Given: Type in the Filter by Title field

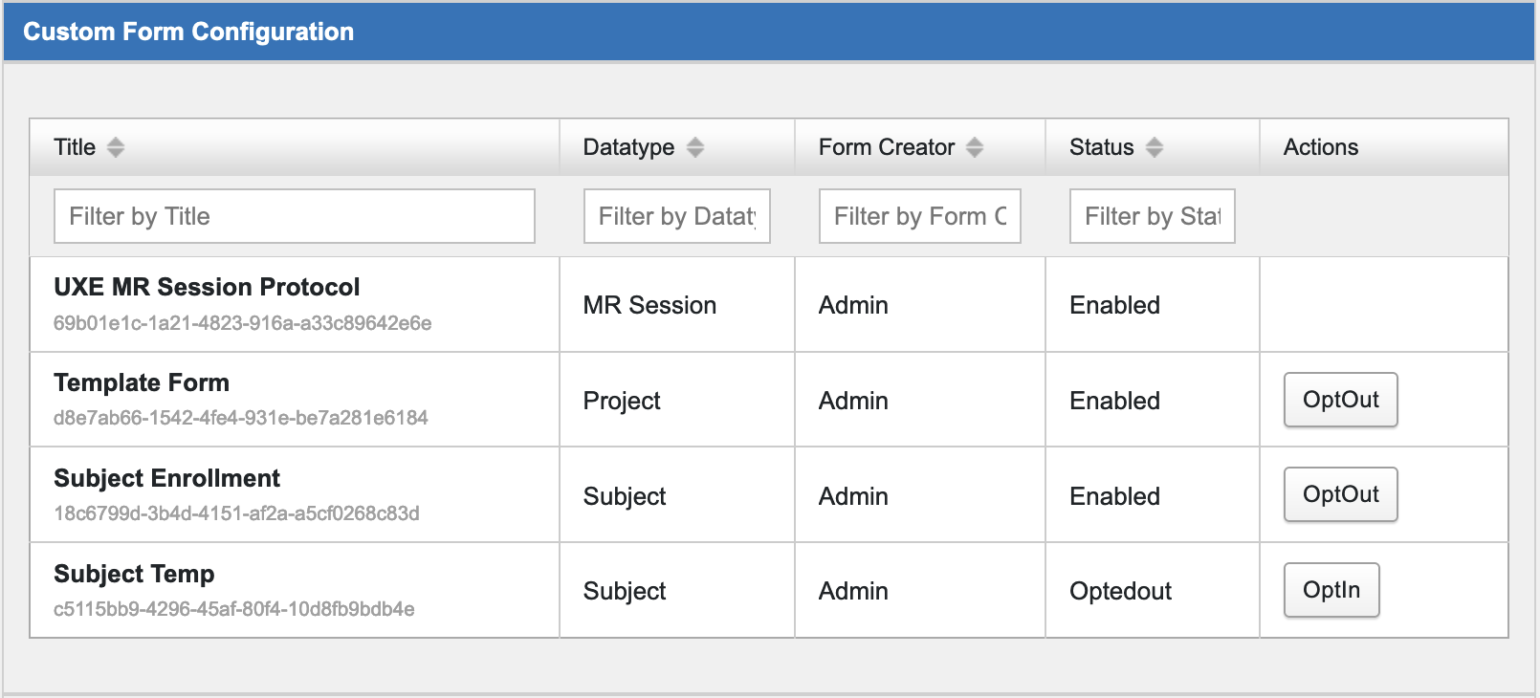Looking at the screenshot, I should click(x=294, y=216).
